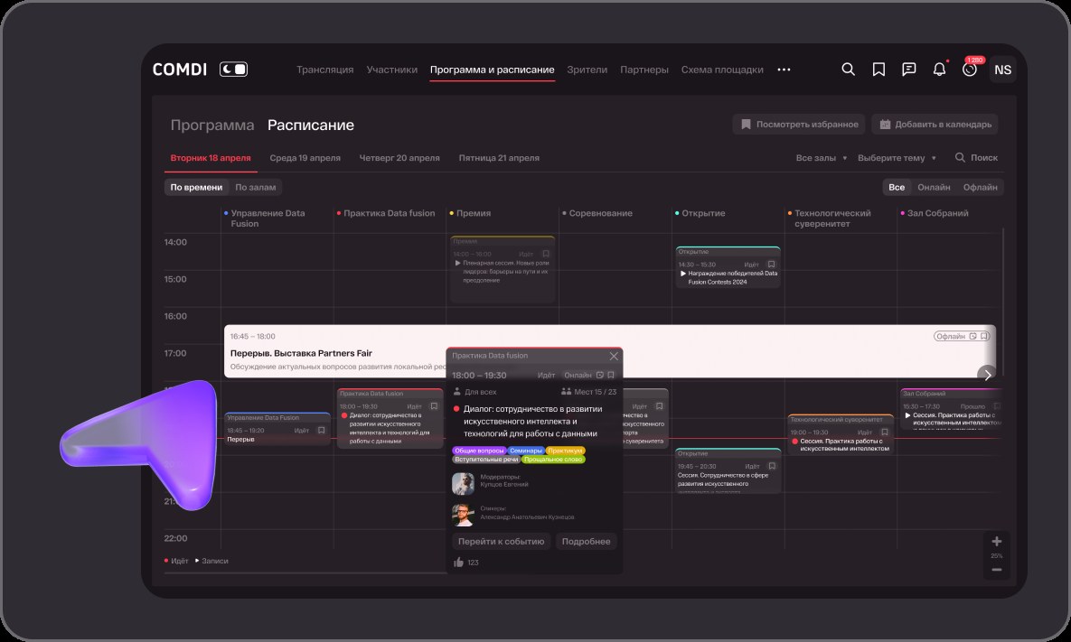Viewport: 1071px width, 642px height.
Task: Open search from the top bar magnifier
Action: pyautogui.click(x=848, y=69)
